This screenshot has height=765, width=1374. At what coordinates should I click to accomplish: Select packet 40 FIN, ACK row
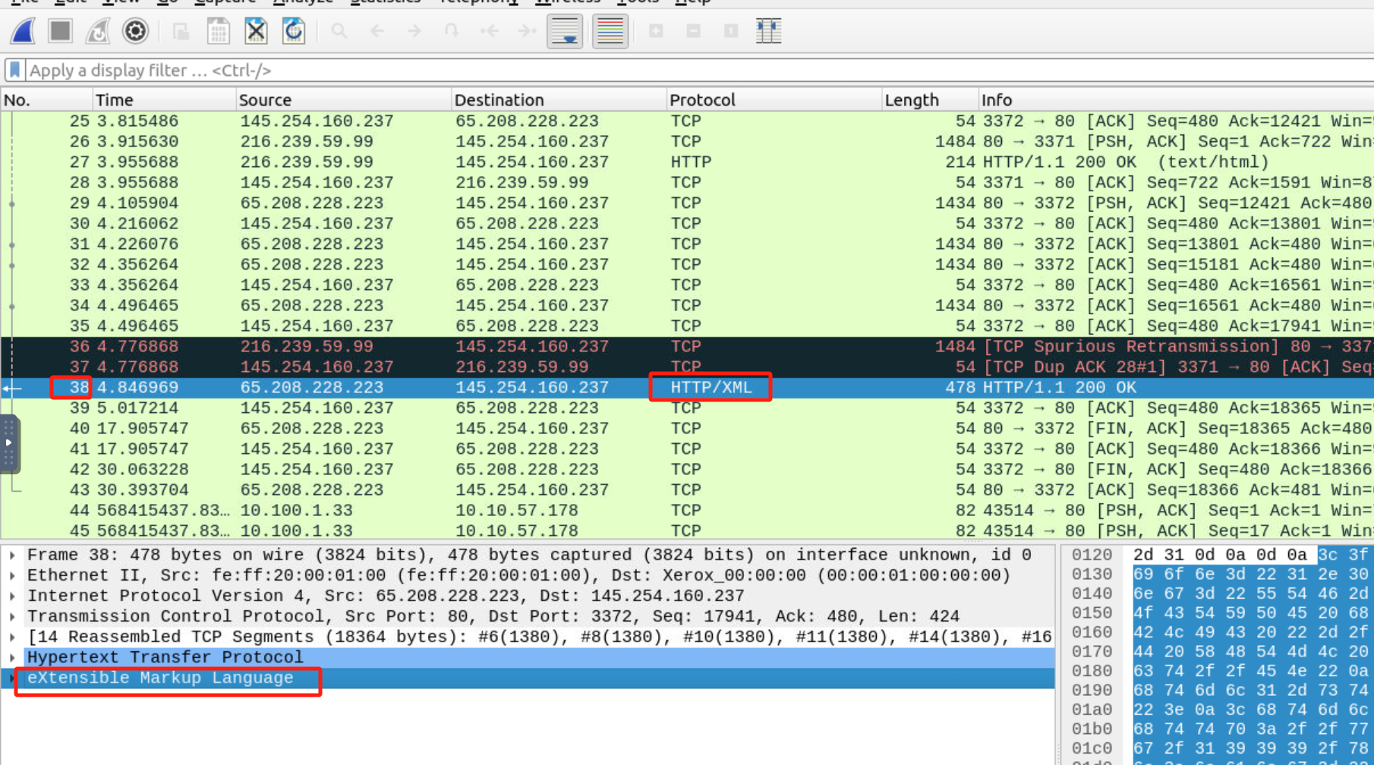[687, 428]
